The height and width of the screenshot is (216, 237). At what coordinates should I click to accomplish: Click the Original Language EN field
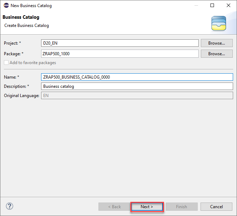click(x=137, y=96)
